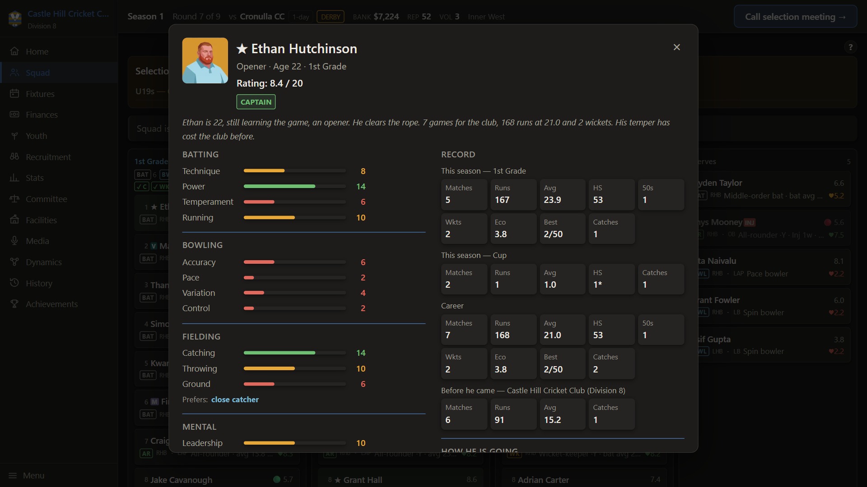Toggle the CAPTAIN badge
The image size is (867, 487).
click(x=256, y=102)
